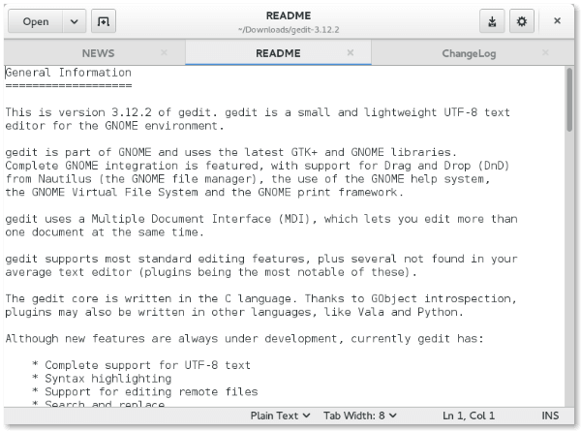The image size is (581, 431).
Task: Click the Ln 1, Col 1 indicator
Action: (x=469, y=416)
